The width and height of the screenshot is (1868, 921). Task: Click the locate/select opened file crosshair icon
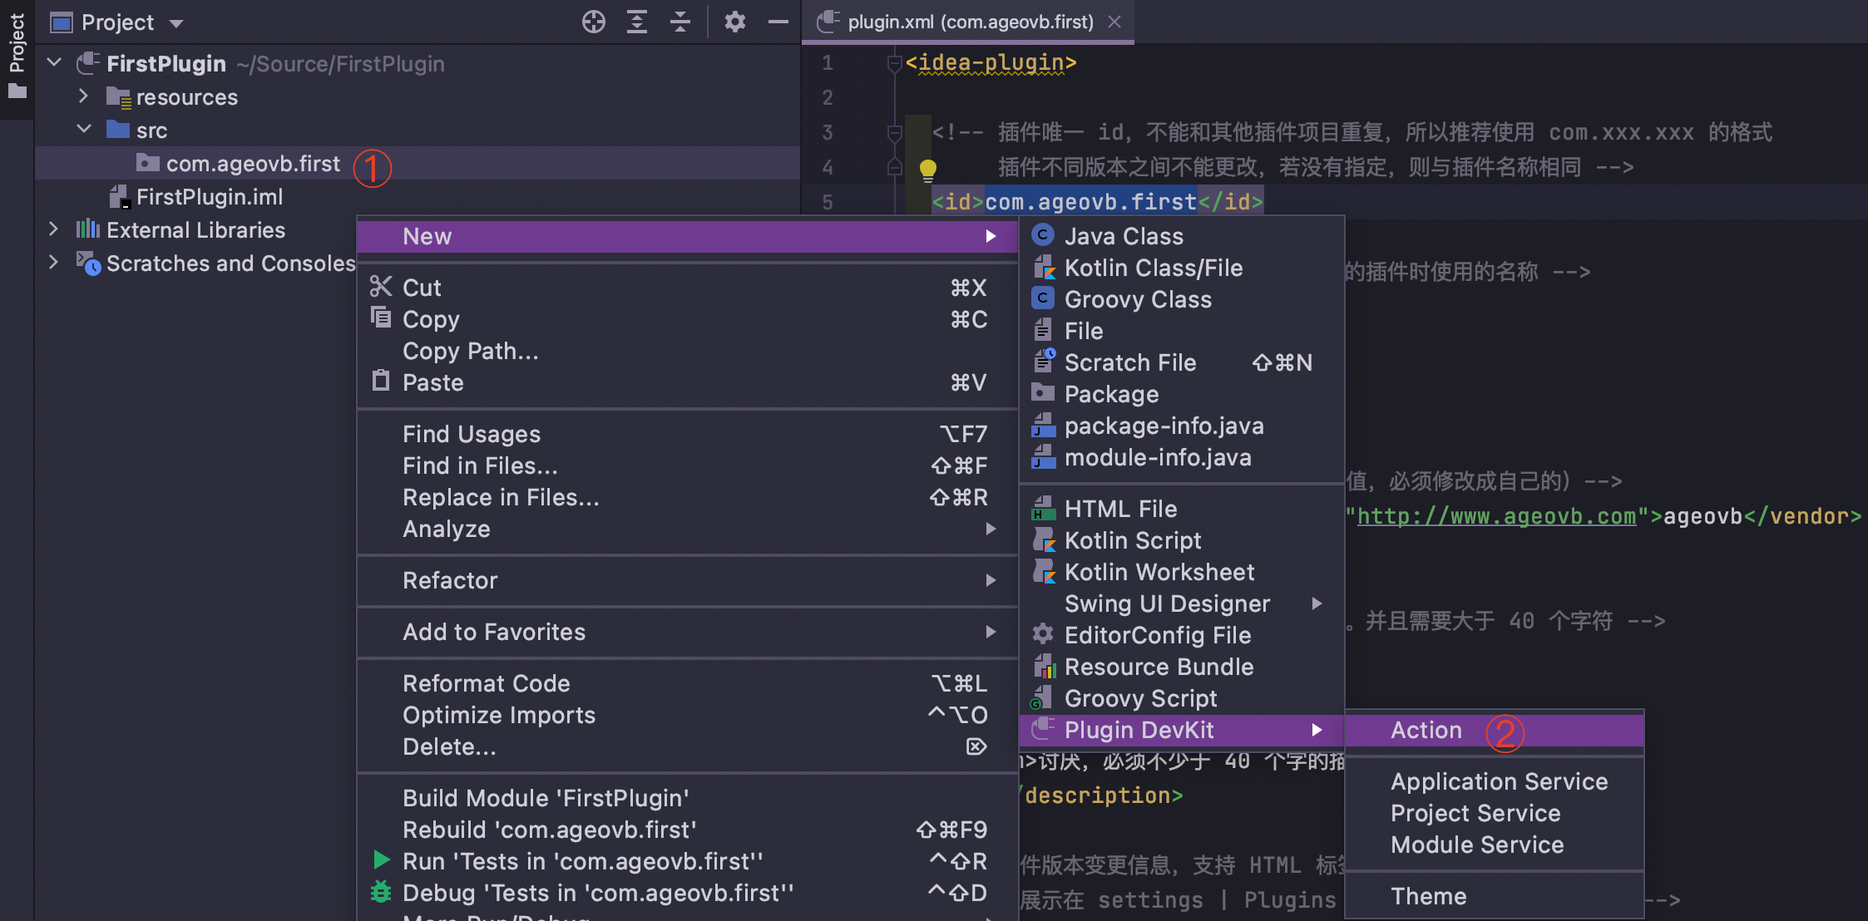point(594,22)
